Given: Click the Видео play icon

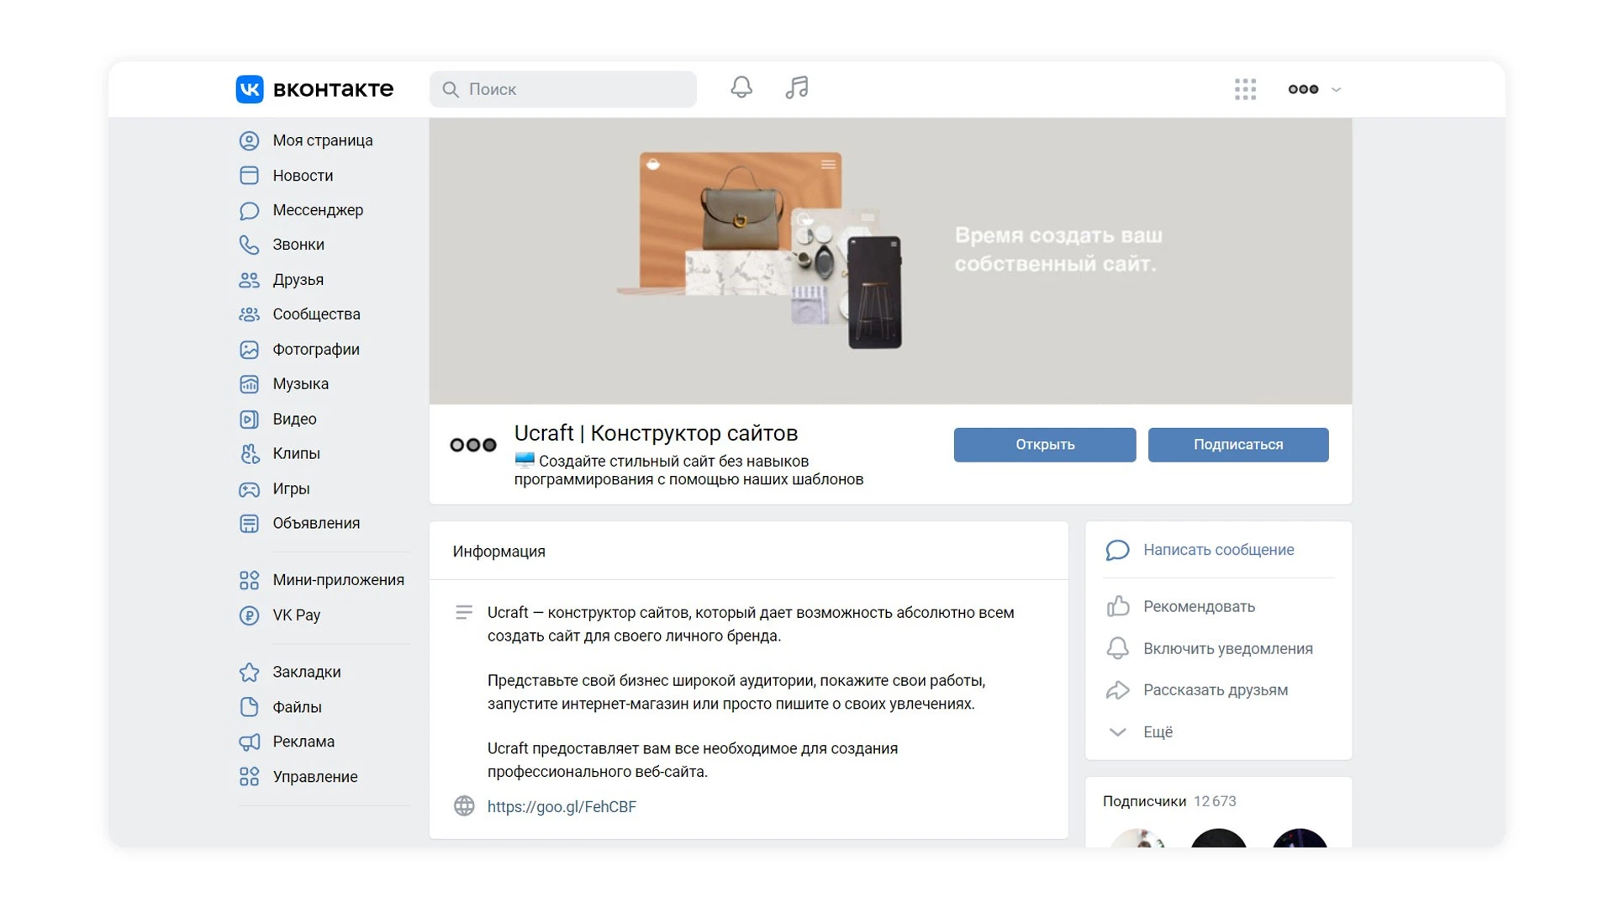Looking at the screenshot, I should 249,420.
